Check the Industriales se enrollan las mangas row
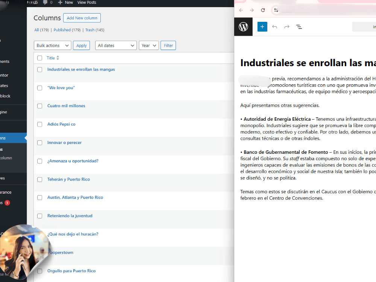The width and height of the screenshot is (376, 282). click(x=40, y=70)
